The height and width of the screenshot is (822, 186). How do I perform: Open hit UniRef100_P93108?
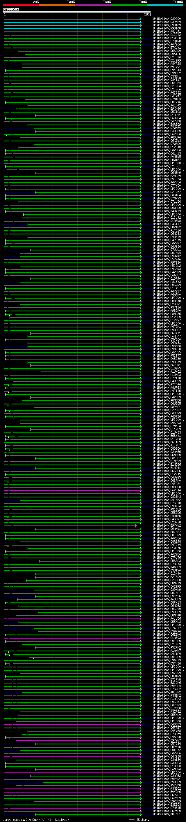pos(167,28)
